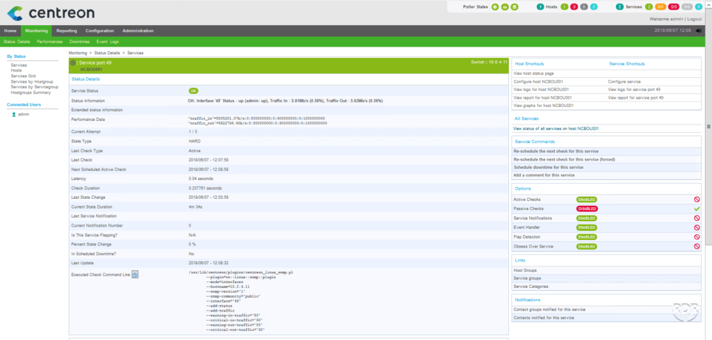This screenshot has height=340, width=712.
Task: Open the Home menu
Action: click(x=10, y=31)
